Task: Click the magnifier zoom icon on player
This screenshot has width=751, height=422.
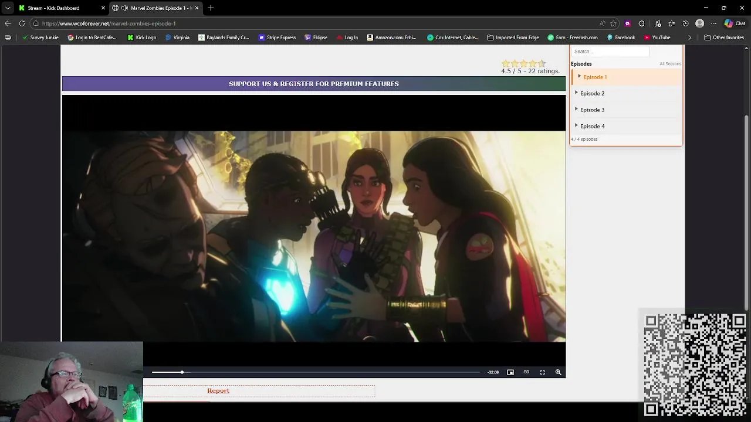Action: 558,372
